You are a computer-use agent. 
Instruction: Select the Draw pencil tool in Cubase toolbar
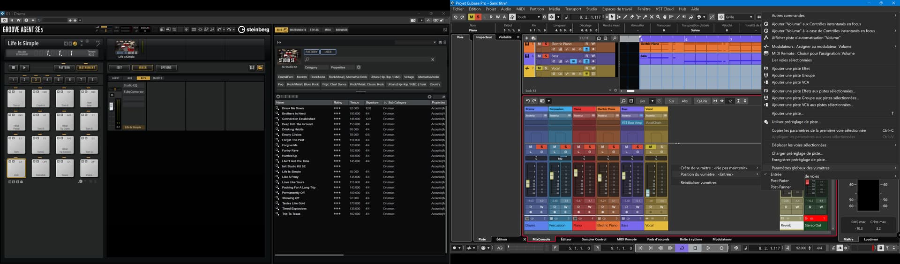tap(625, 17)
